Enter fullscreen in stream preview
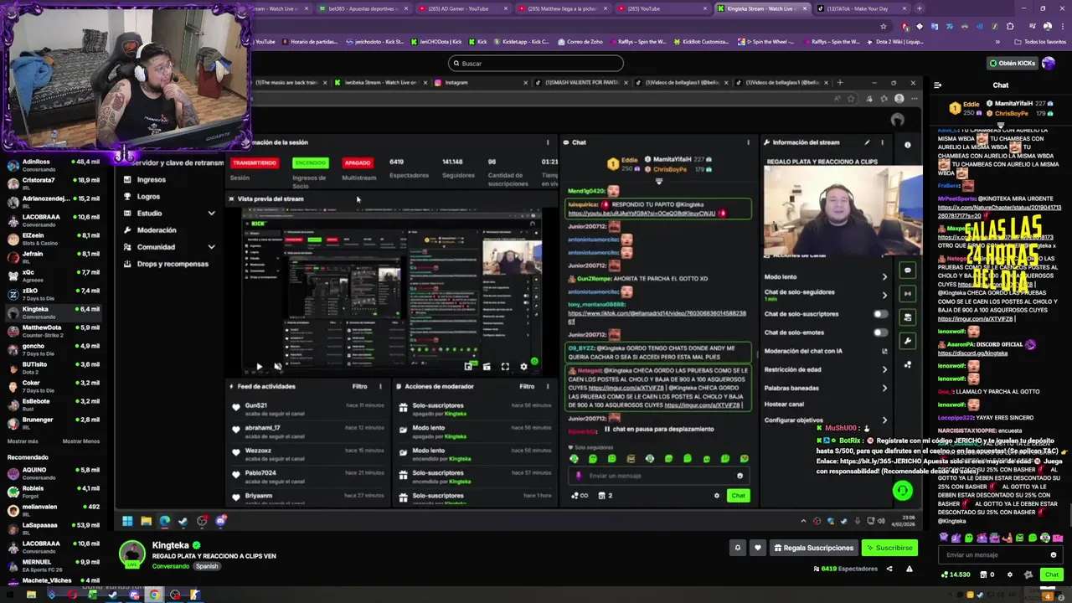The image size is (1072, 603). (505, 366)
